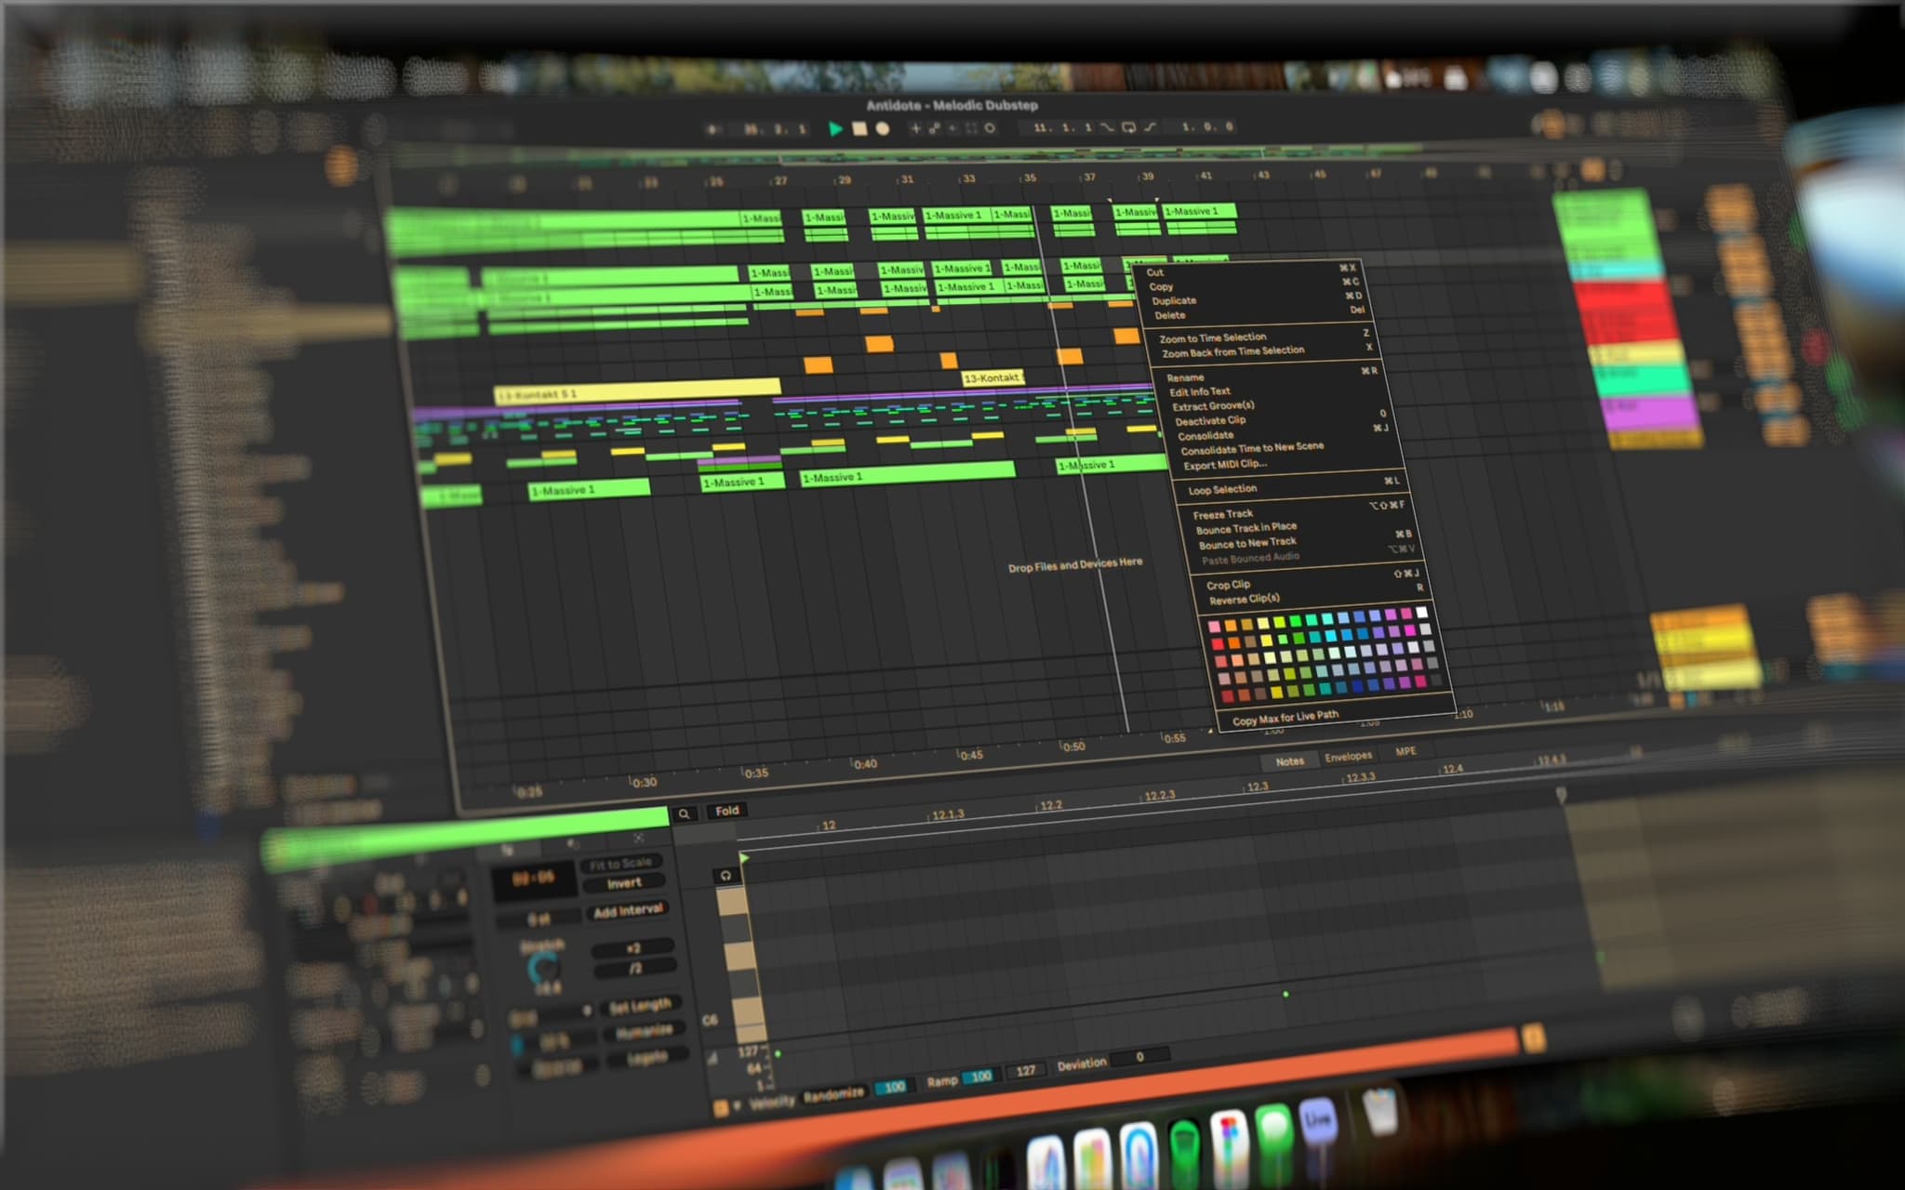Toggle the Fold button in the piano roll

726,811
